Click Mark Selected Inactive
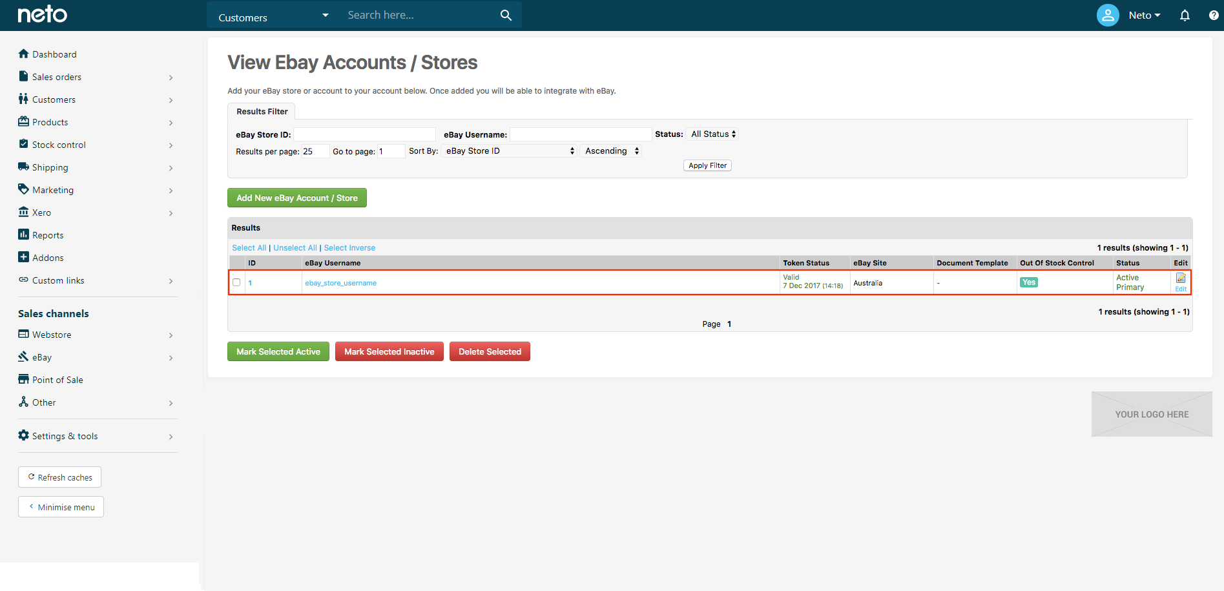Screen dimensions: 1224x591 (x=389, y=351)
